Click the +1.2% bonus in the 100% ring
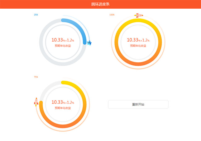Screen dimensions: 201x141 pos(146,40)
